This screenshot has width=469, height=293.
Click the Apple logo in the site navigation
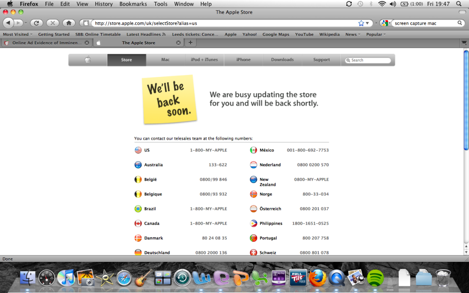(87, 60)
